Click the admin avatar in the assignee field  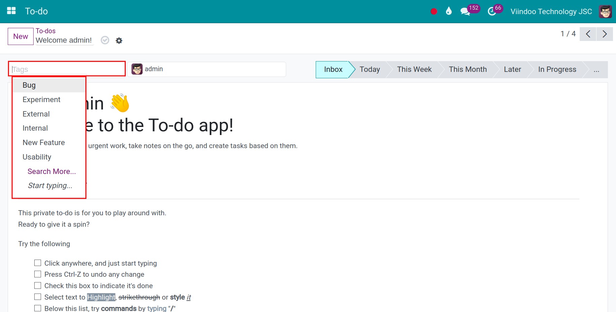pyautogui.click(x=137, y=69)
